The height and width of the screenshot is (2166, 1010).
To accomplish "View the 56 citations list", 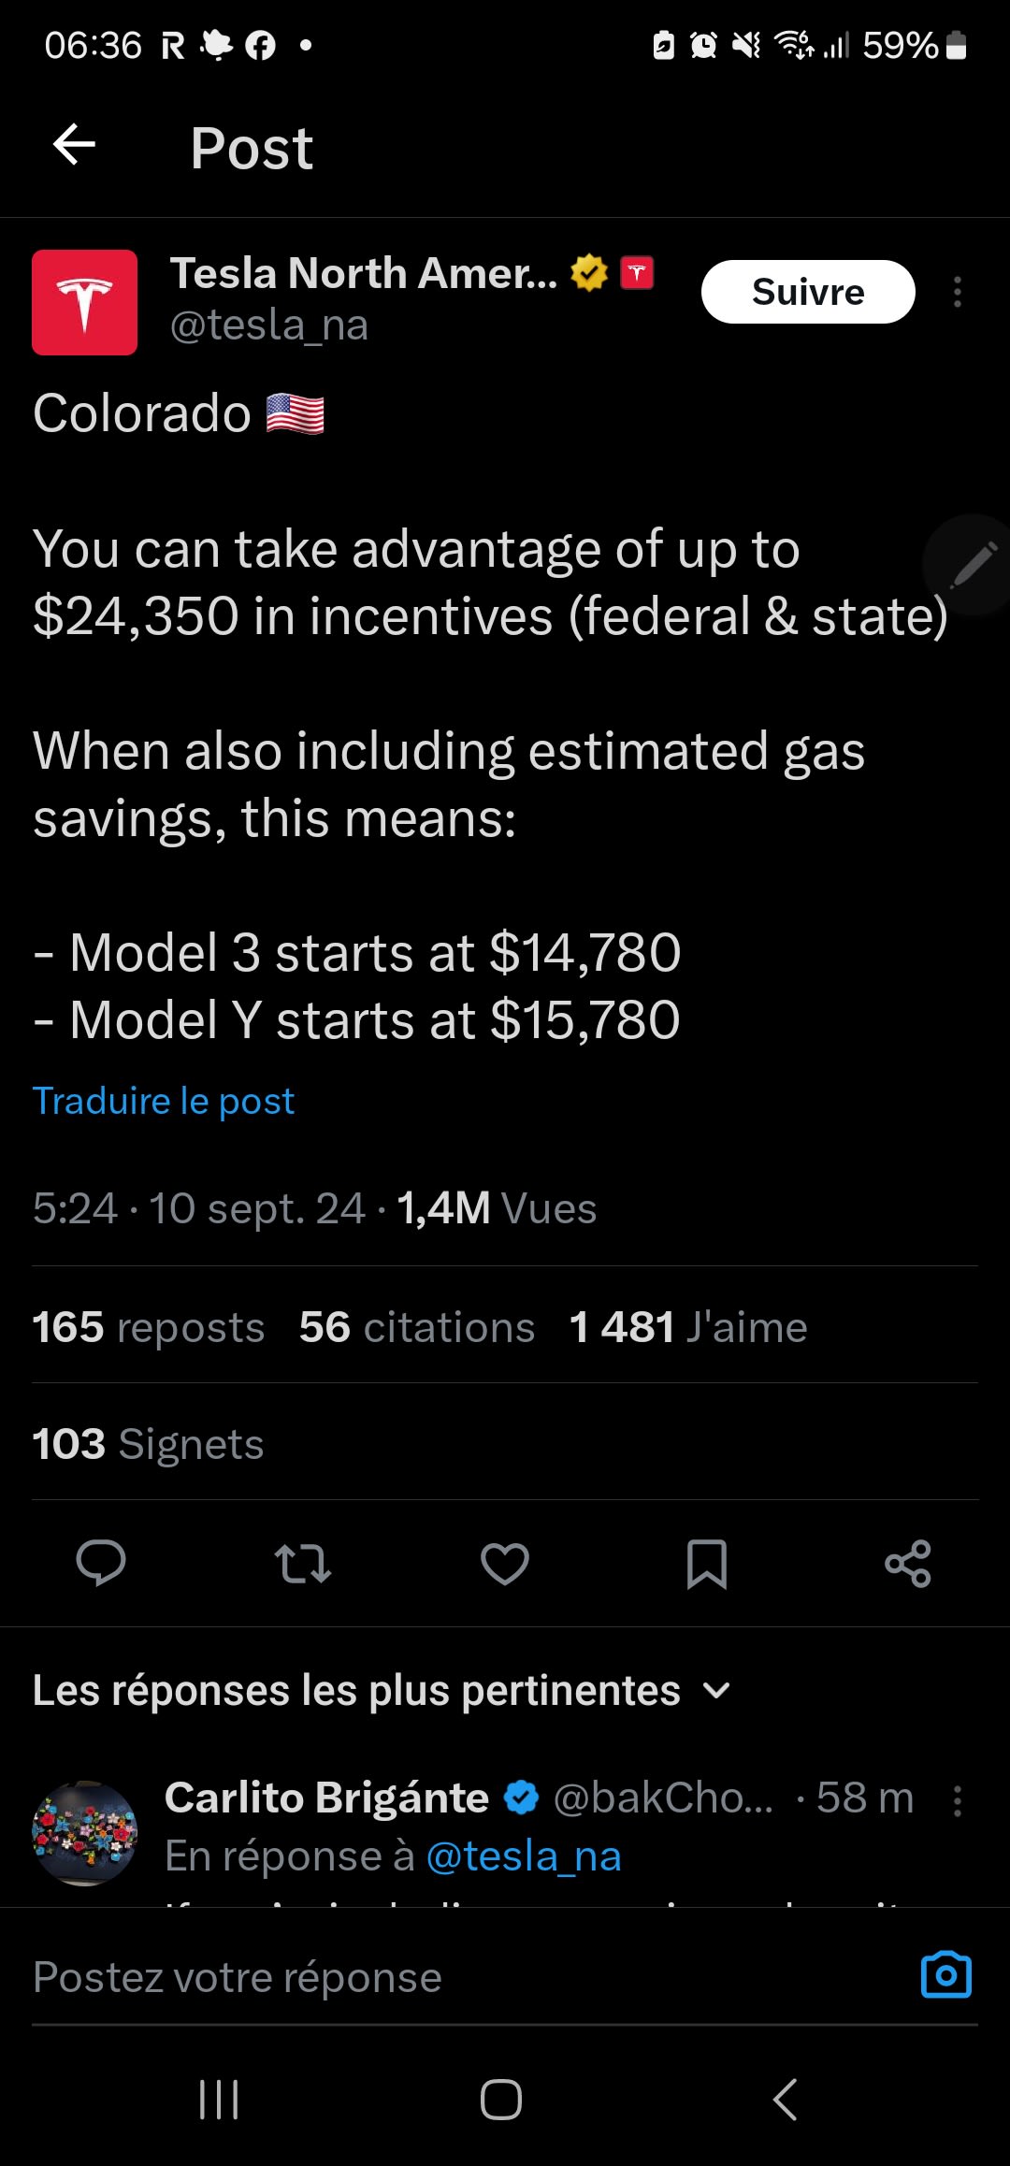I will click(417, 1327).
